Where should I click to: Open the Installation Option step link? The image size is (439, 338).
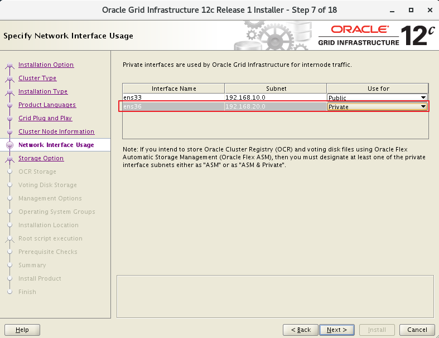(x=46, y=65)
